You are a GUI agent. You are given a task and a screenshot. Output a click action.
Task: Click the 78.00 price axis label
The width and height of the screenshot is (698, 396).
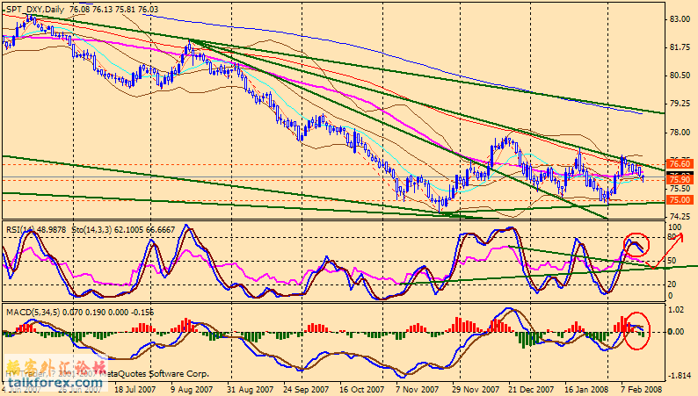(680, 133)
